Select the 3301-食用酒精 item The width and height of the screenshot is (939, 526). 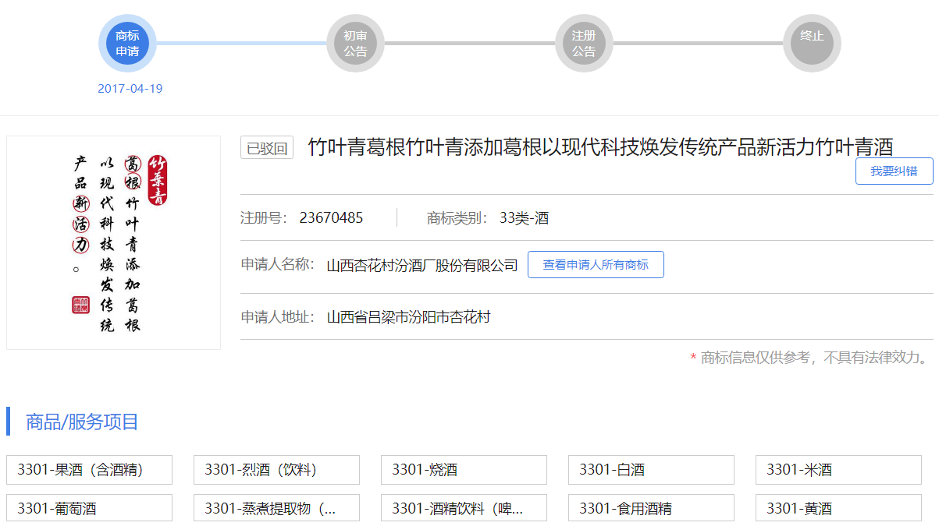tap(651, 508)
